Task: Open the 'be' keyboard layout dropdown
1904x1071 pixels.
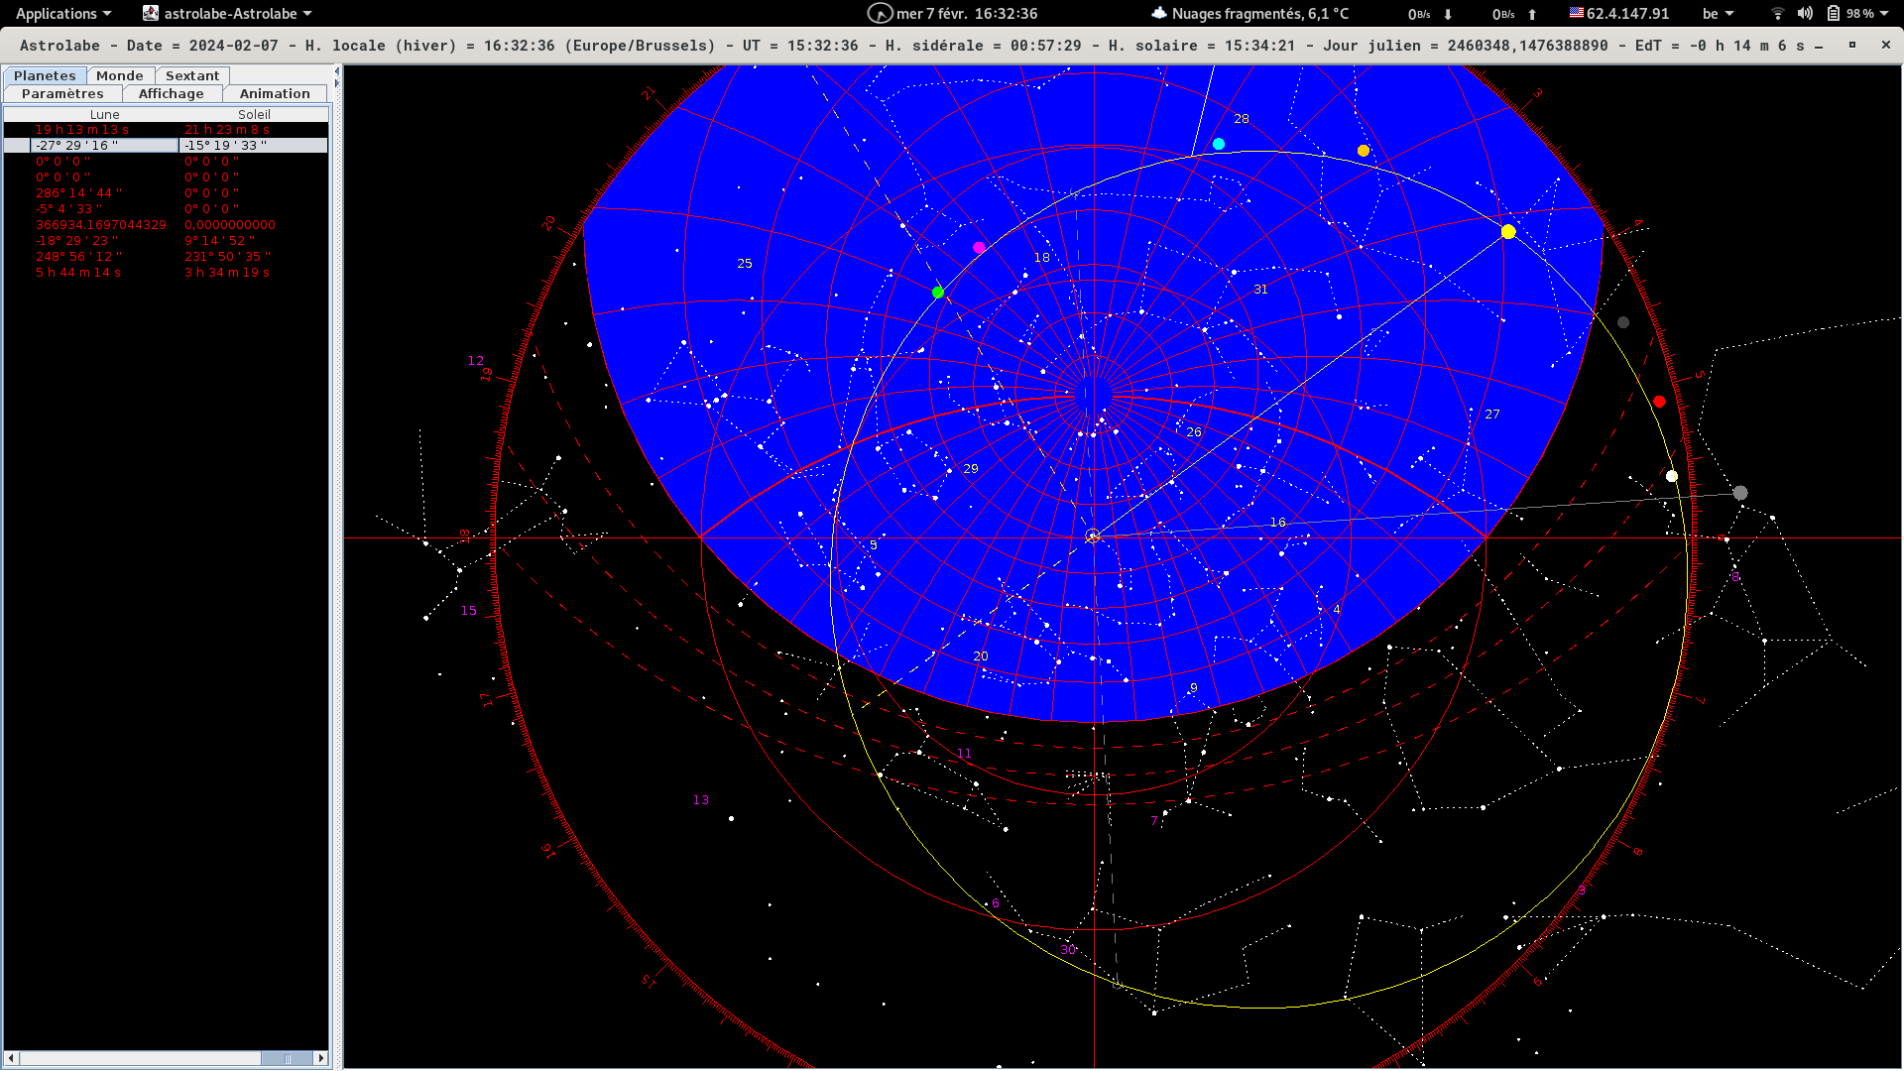Action: click(x=1718, y=14)
